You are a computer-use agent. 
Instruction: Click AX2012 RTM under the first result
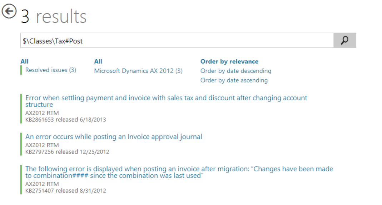[42, 113]
